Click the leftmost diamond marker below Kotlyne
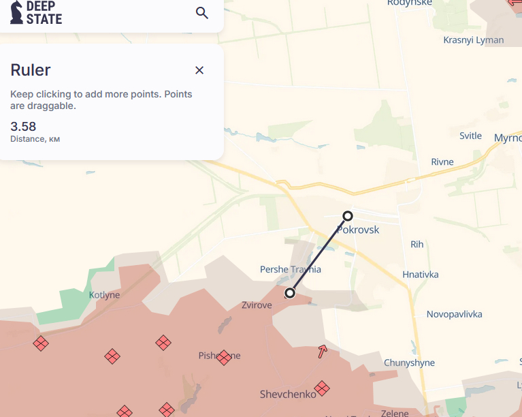 pos(41,343)
